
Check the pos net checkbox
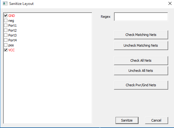(6, 45)
